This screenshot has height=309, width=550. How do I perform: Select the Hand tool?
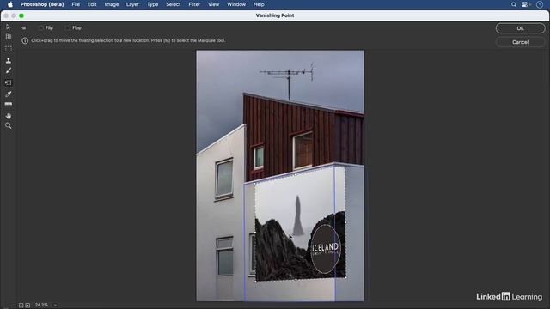[x=9, y=116]
